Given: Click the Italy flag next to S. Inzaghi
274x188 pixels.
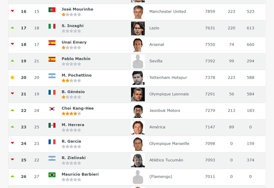Looking at the screenshot, I should point(52,26).
